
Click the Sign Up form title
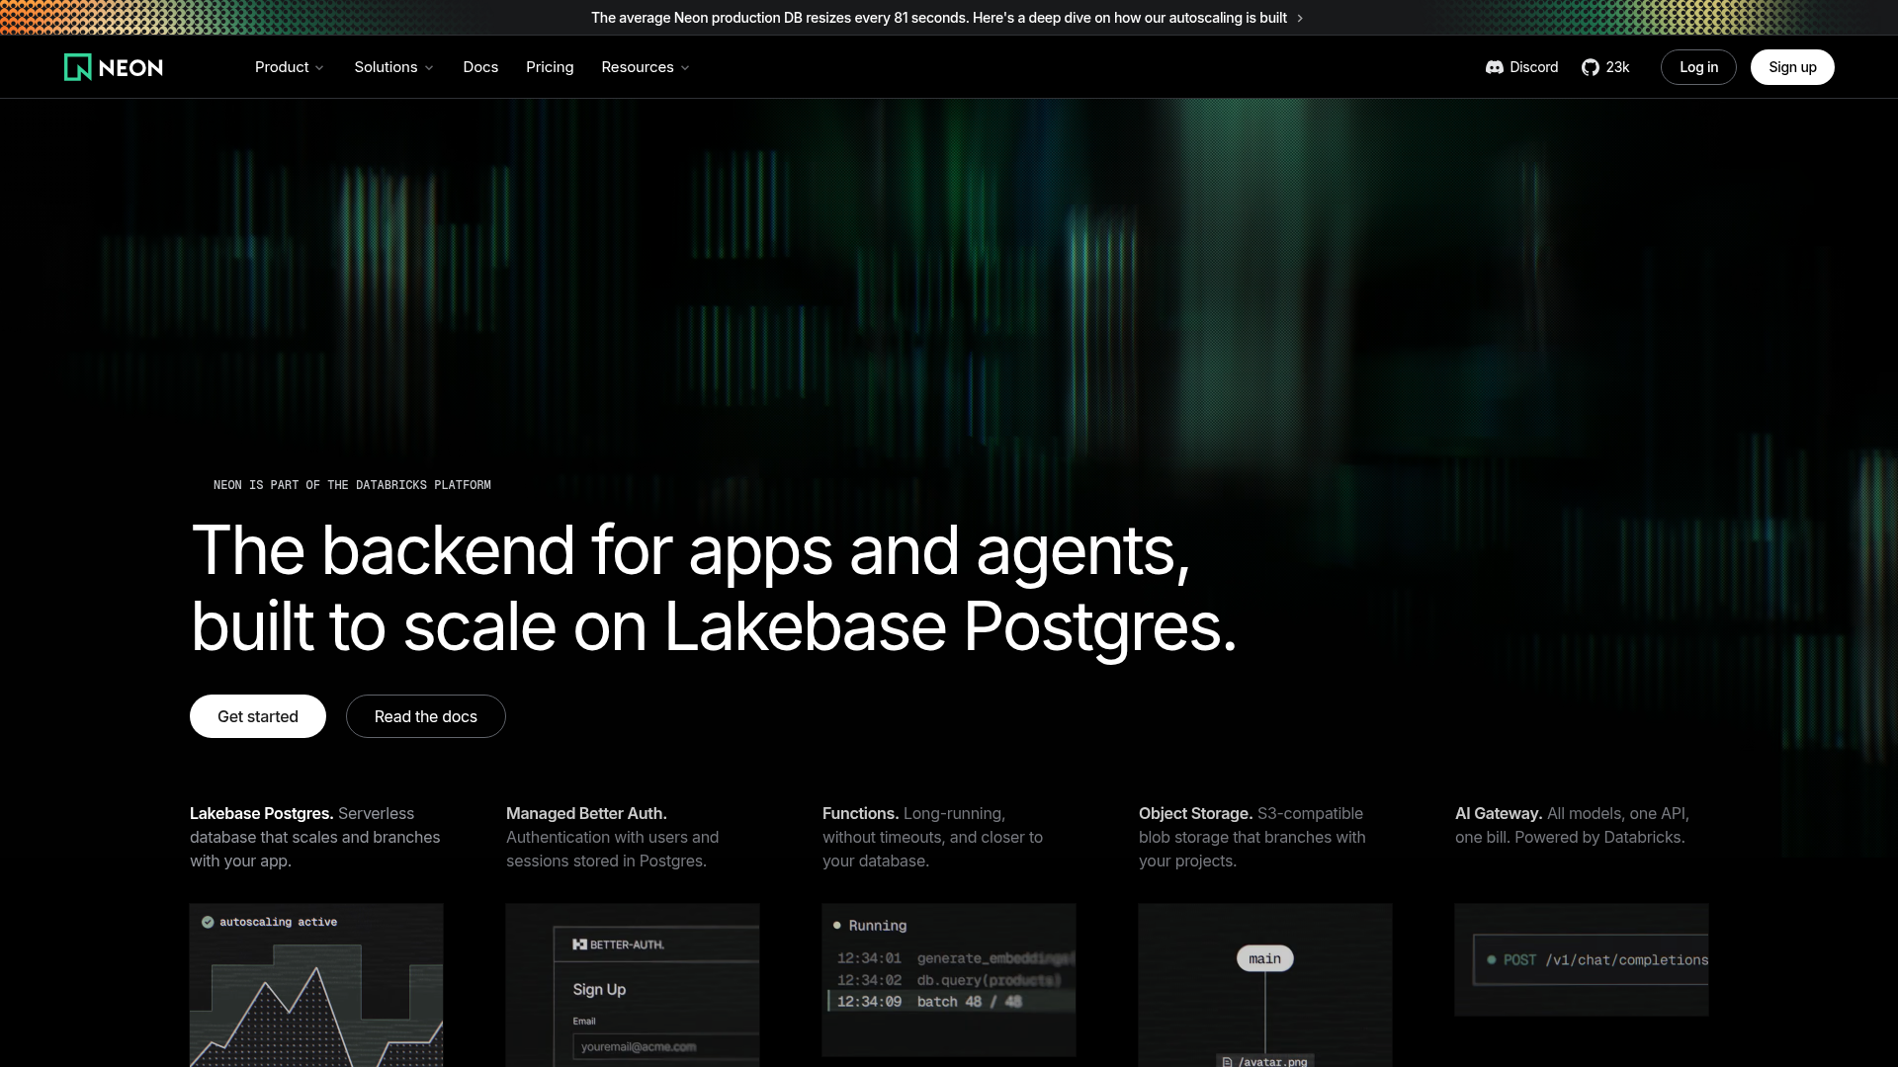click(599, 989)
